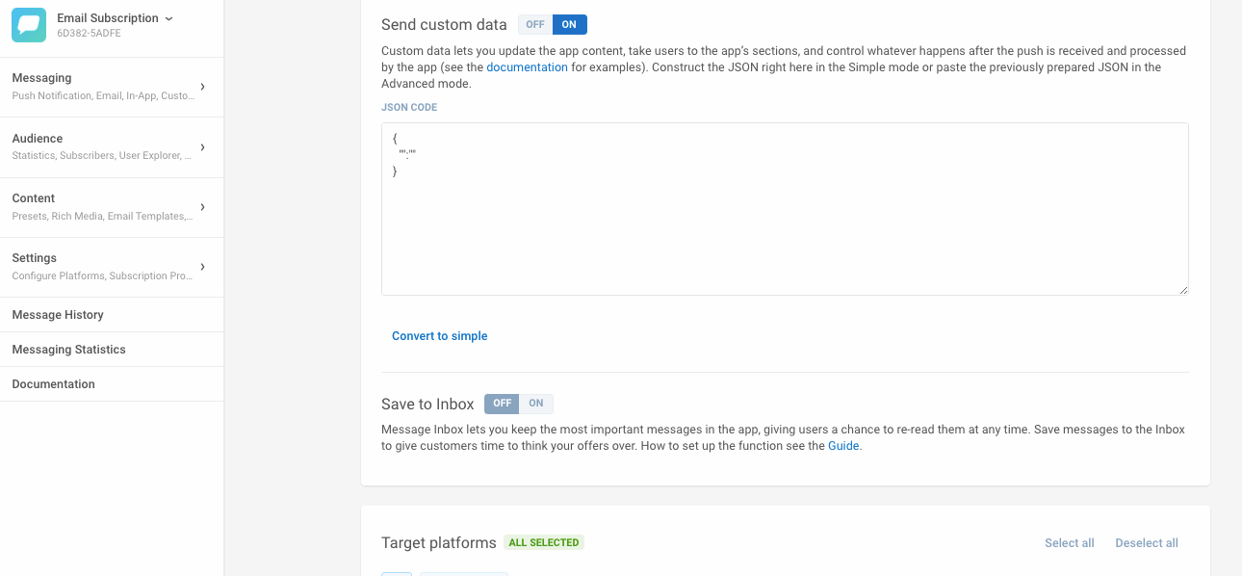Screen dimensions: 1242x576
Task: Expand the Content section chevron
Action: tap(202, 207)
